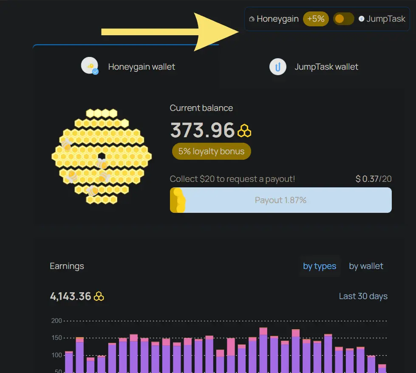This screenshot has width=416, height=373.
Task: Open the Last 30 days period selector
Action: [363, 296]
